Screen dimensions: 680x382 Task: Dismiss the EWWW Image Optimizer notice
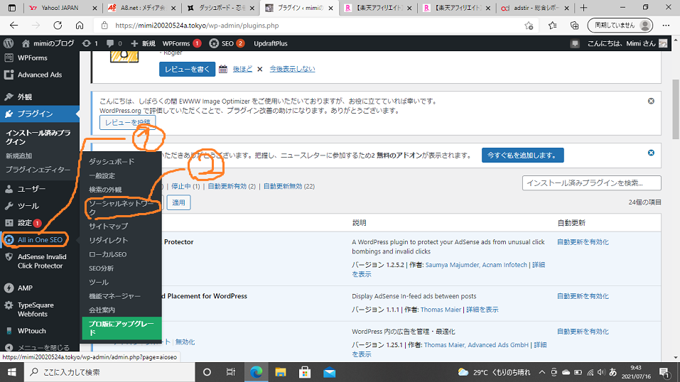[x=651, y=101]
